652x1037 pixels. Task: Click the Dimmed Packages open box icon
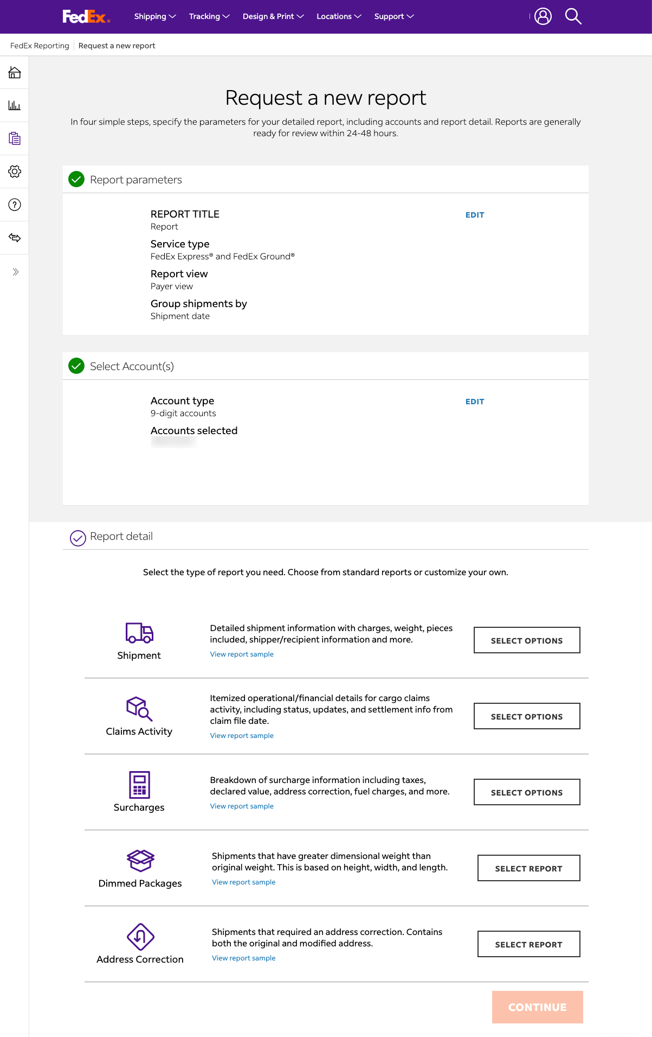140,861
